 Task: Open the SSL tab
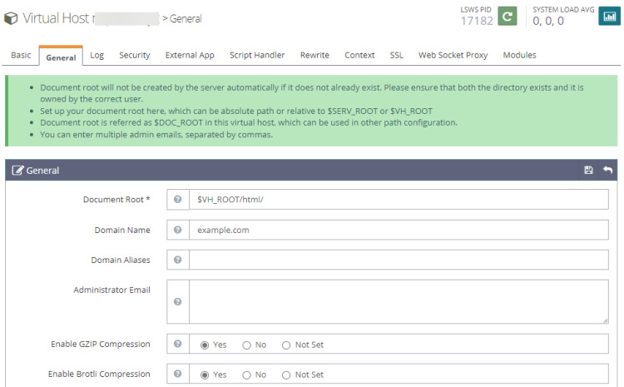point(396,55)
